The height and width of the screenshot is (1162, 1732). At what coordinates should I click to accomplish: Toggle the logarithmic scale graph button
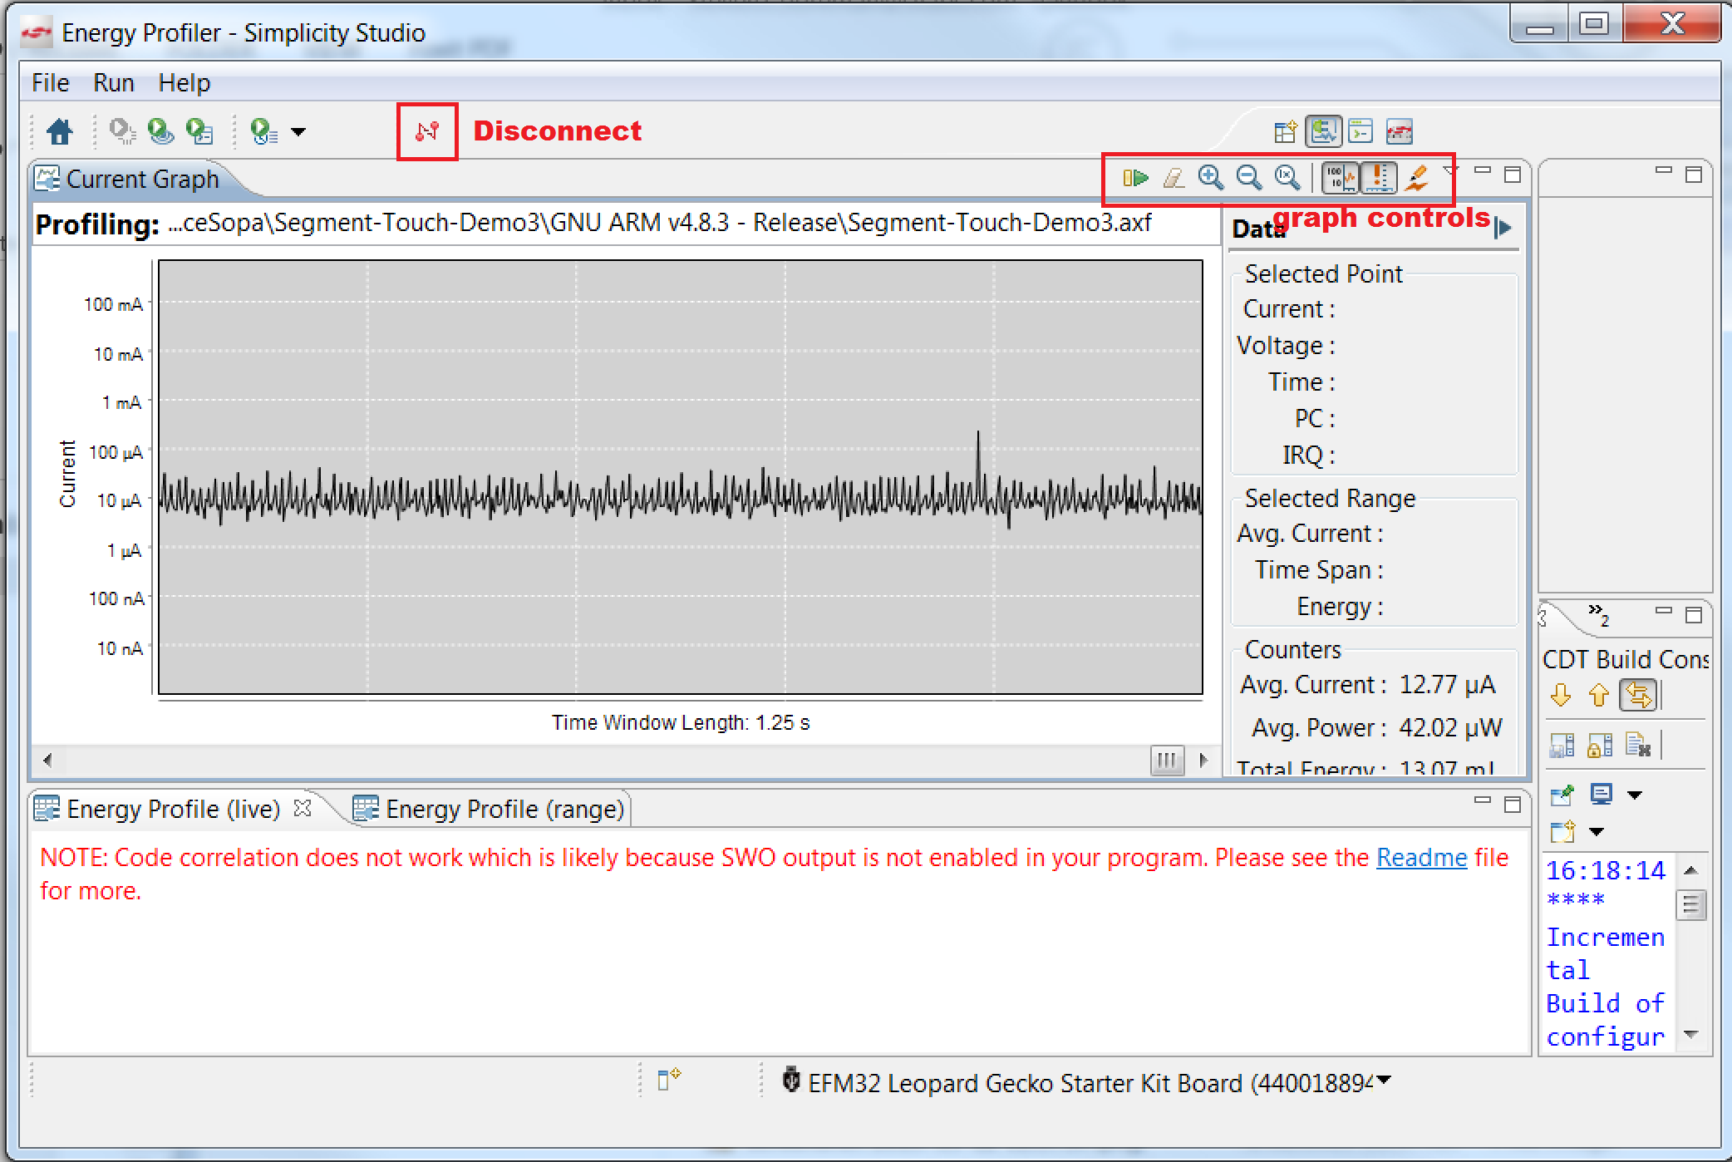[1340, 178]
